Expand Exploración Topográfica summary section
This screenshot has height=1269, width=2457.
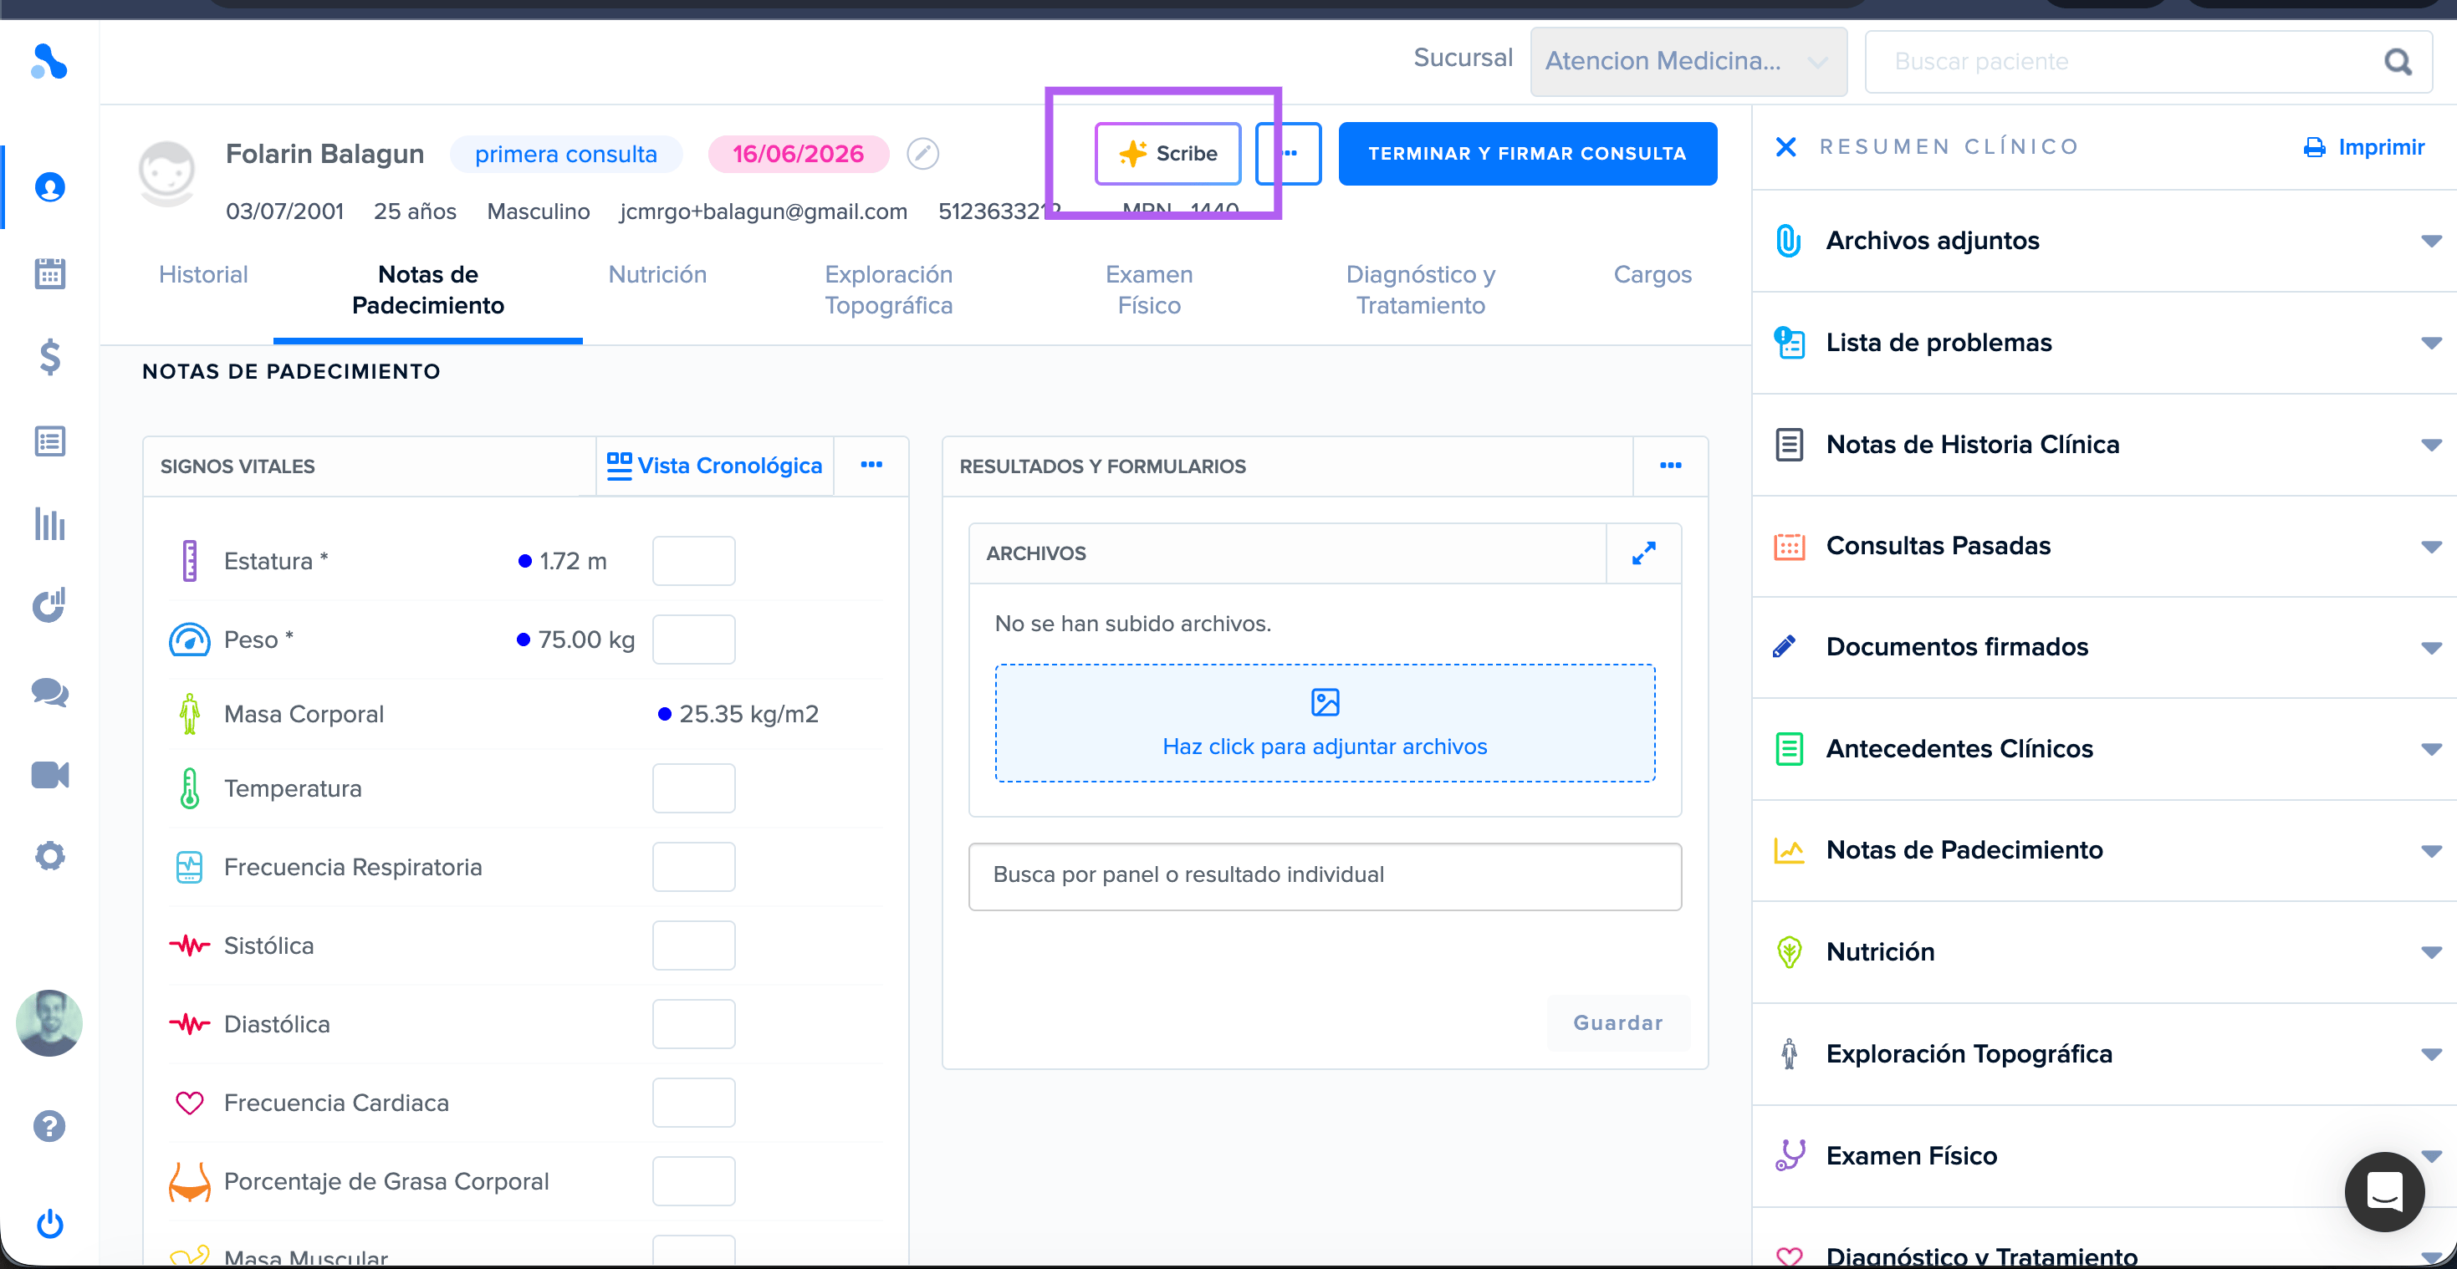tap(2430, 1054)
